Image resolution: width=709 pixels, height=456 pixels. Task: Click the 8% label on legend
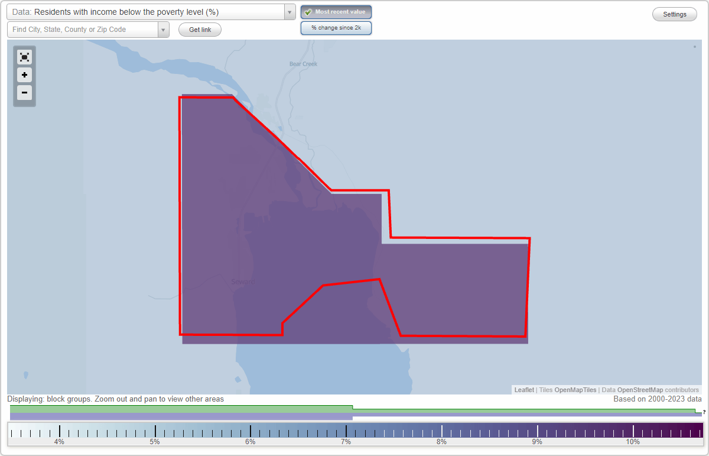(x=441, y=442)
